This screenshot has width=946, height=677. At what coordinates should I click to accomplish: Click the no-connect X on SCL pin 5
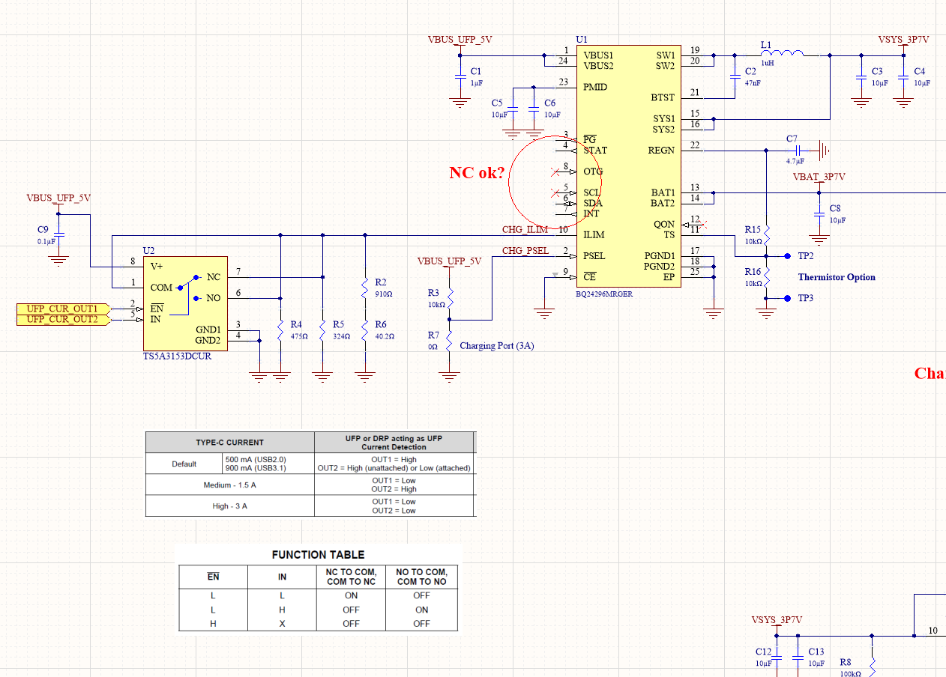[555, 192]
